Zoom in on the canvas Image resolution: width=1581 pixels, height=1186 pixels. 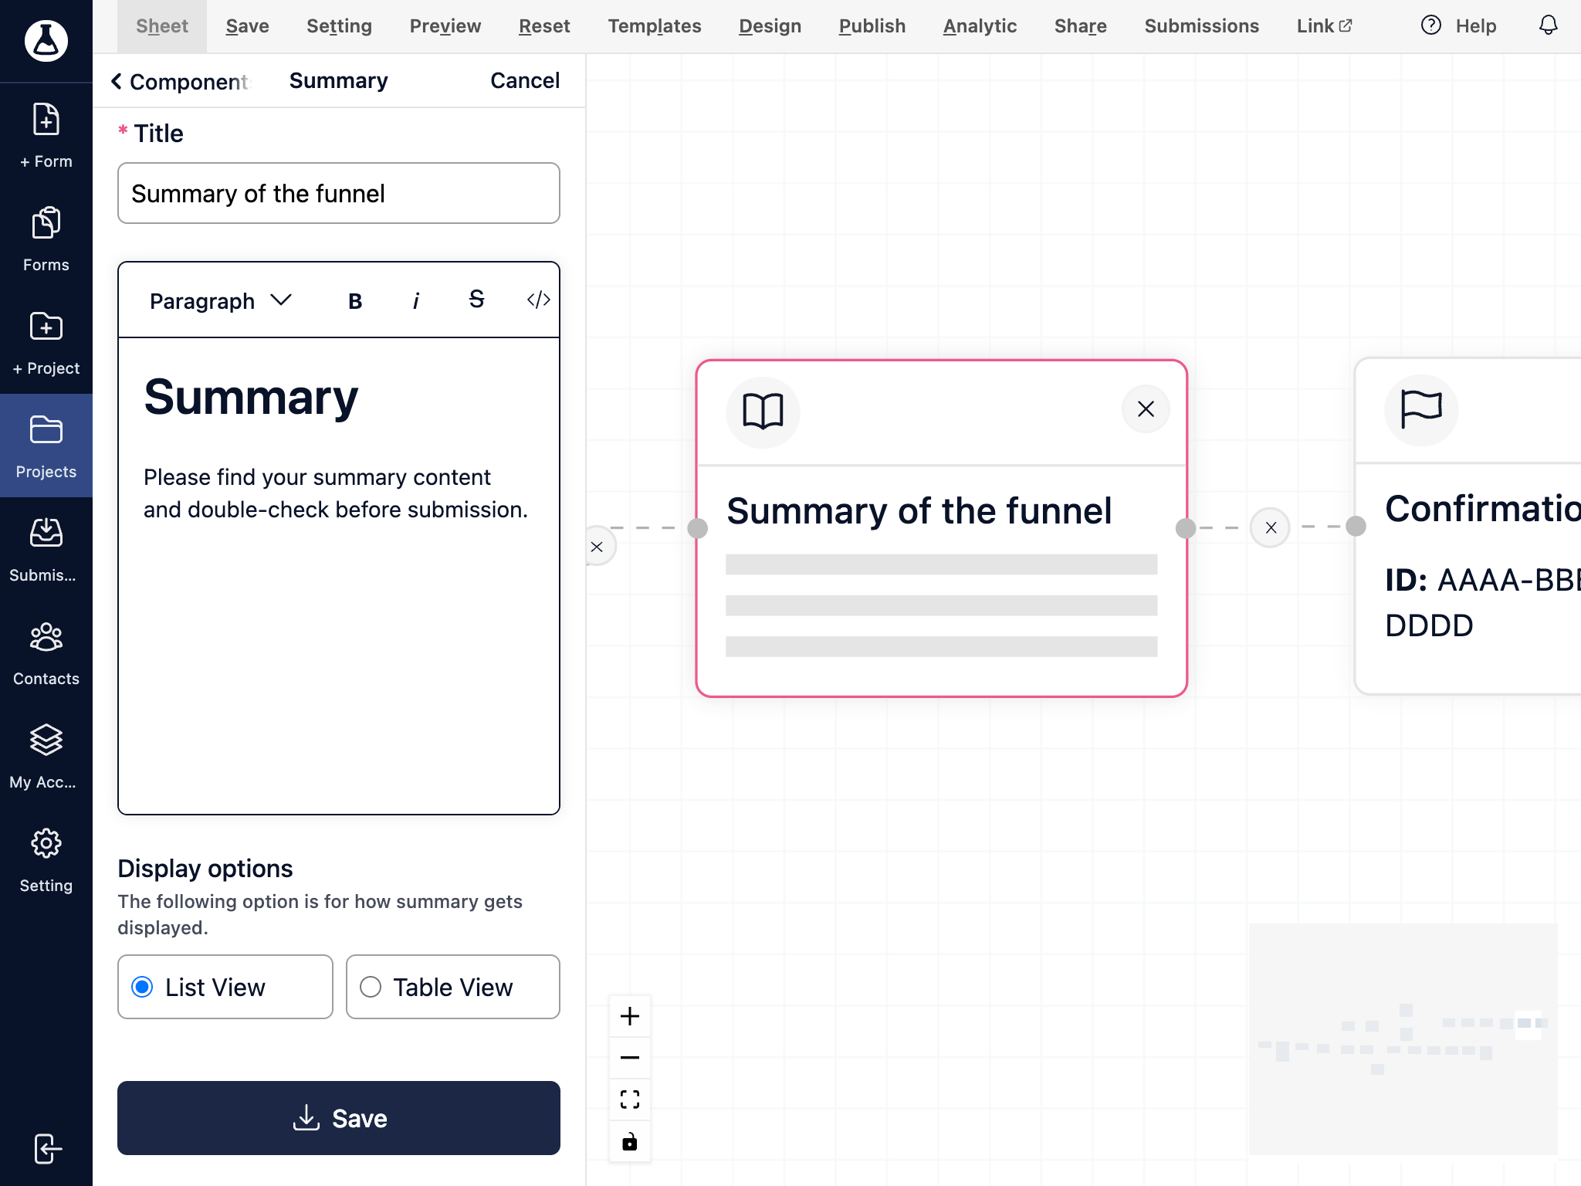click(x=630, y=1016)
